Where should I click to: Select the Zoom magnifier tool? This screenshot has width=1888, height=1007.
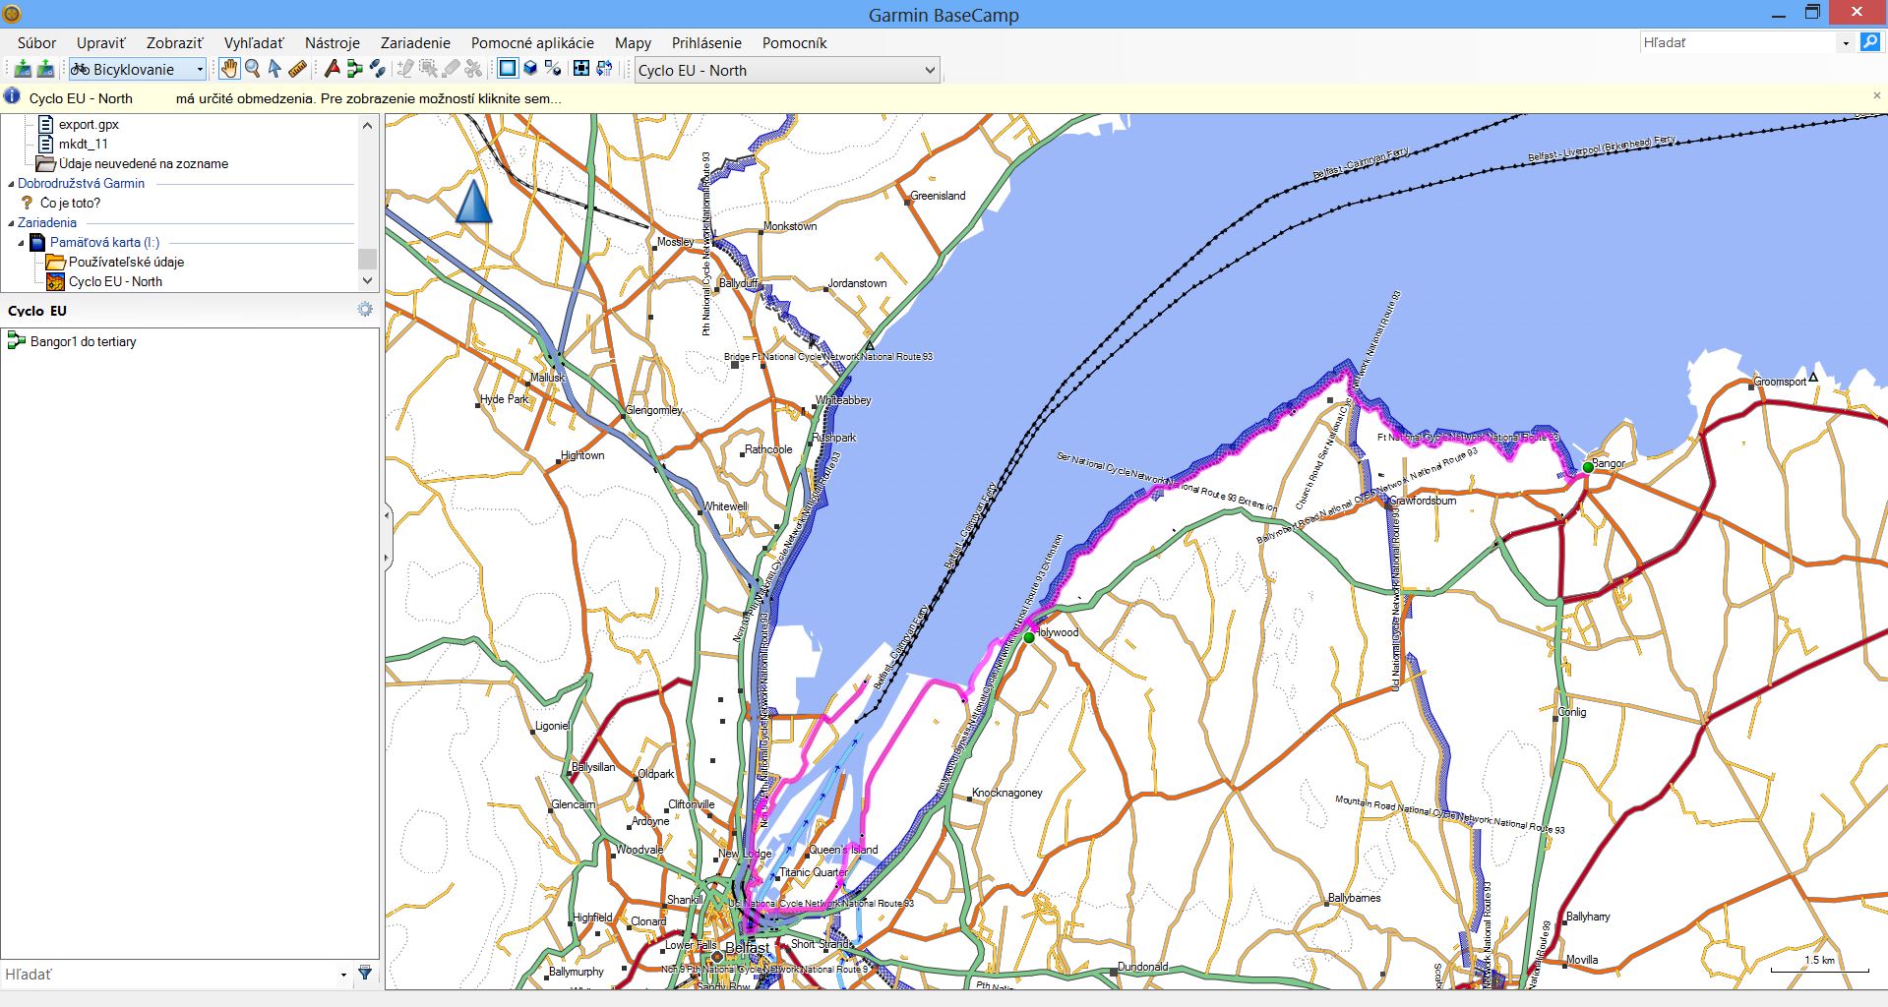pos(253,69)
